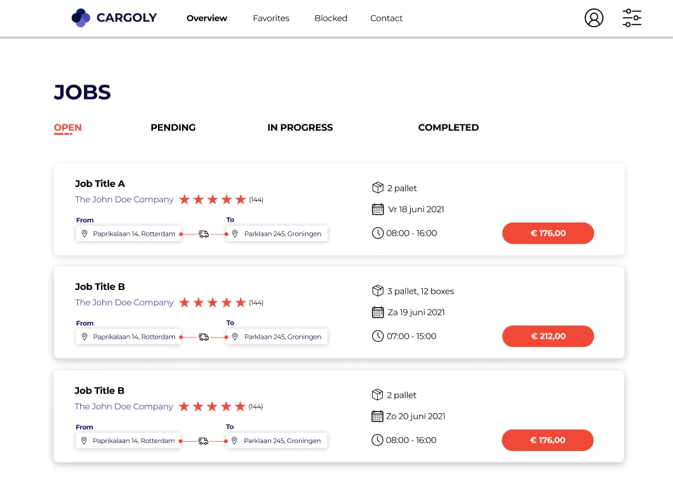
Task: Open the filter sliders icon top right
Action: click(631, 18)
